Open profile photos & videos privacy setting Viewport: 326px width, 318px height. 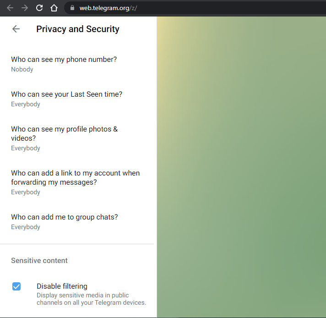(x=77, y=138)
